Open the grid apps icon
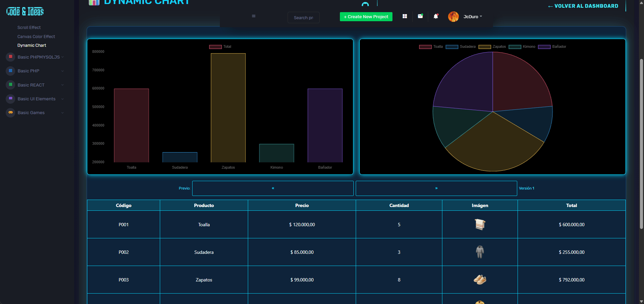The image size is (644, 304). 405,16
